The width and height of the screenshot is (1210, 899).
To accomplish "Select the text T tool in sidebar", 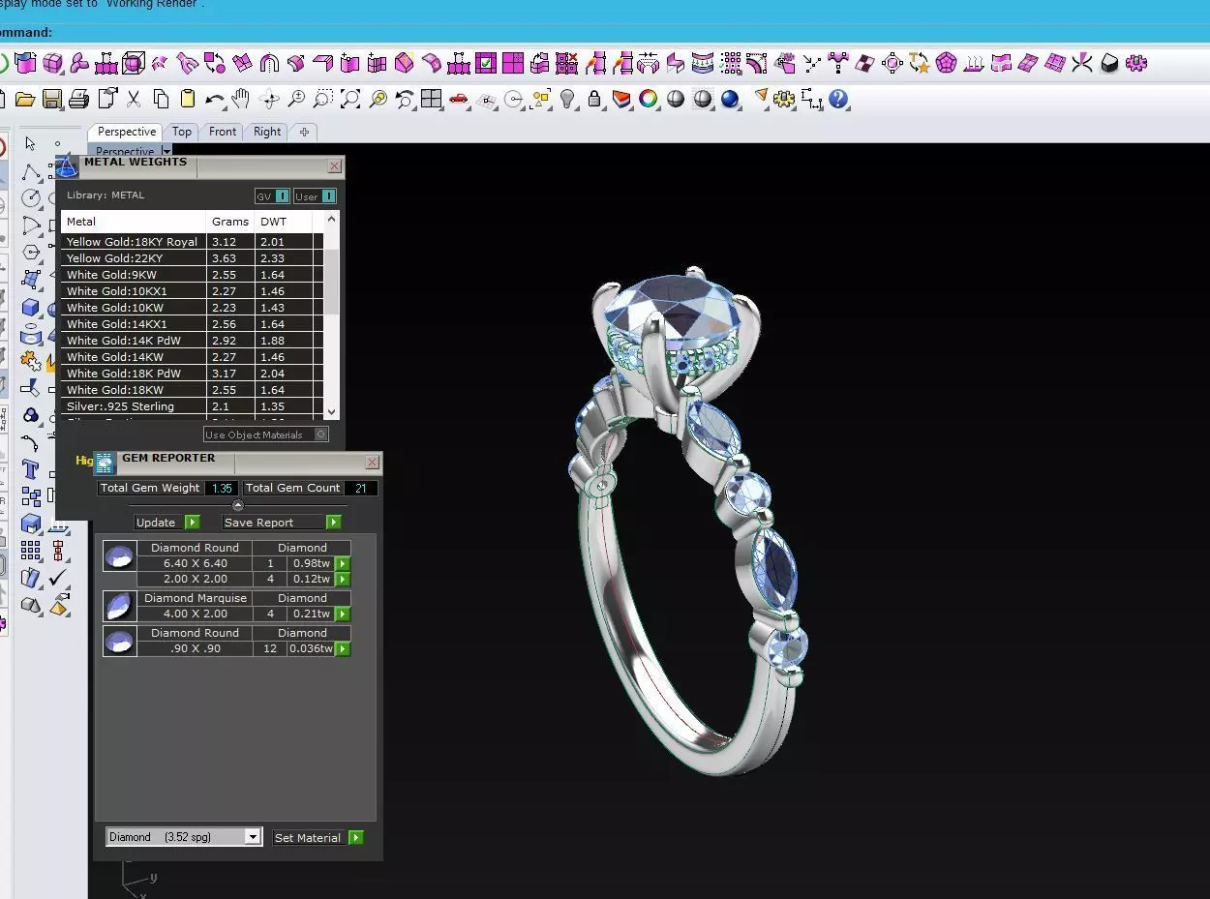I will 31,470.
